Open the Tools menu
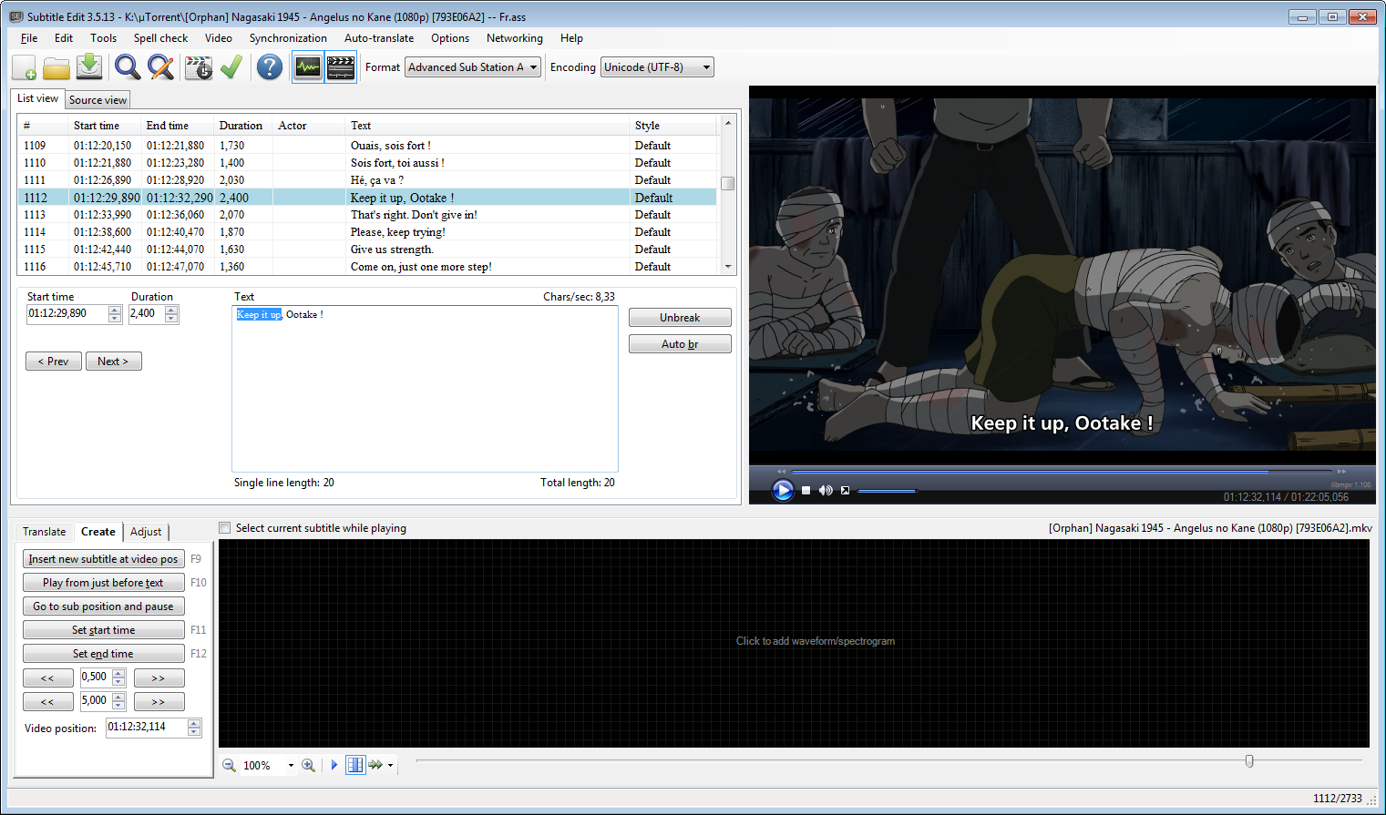This screenshot has width=1386, height=815. (103, 38)
